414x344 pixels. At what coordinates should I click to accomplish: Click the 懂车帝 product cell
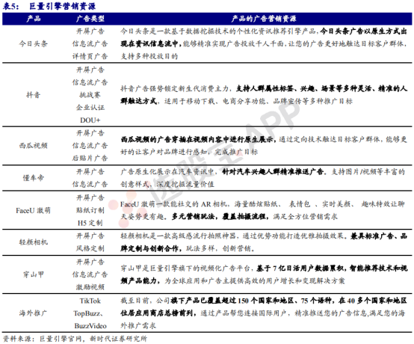(x=34, y=178)
